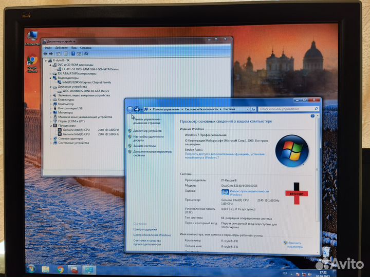The height and width of the screenshot is (277, 370).
Task: Click refresh button next to address bar
Action: tap(253, 109)
